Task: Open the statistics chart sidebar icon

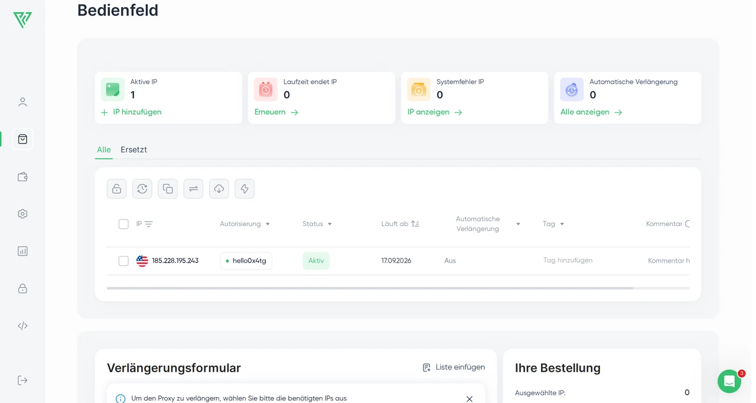Action: 22,251
